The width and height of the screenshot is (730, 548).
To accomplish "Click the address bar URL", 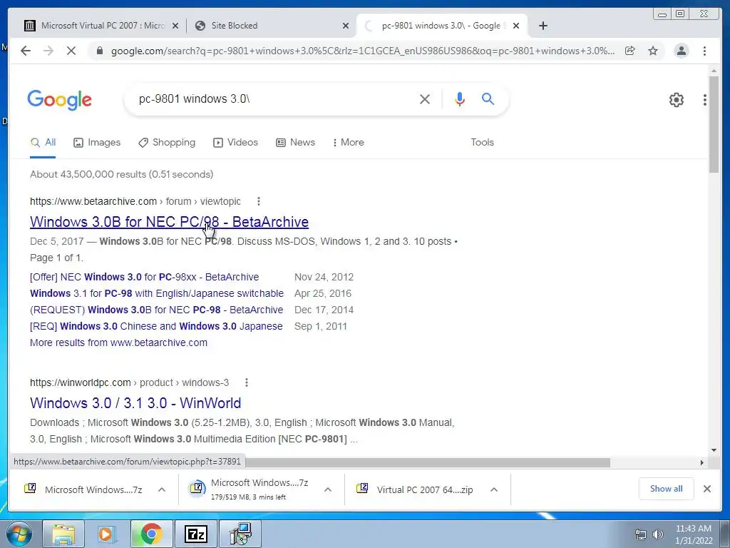I will 362,51.
